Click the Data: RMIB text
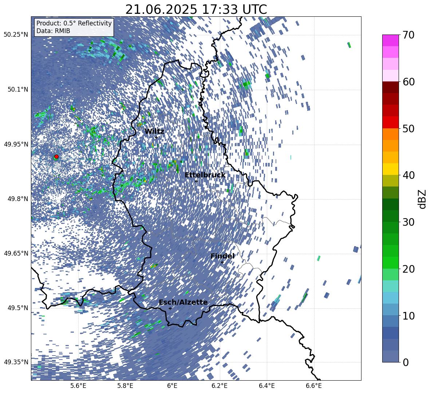The width and height of the screenshot is (431, 393). click(53, 31)
